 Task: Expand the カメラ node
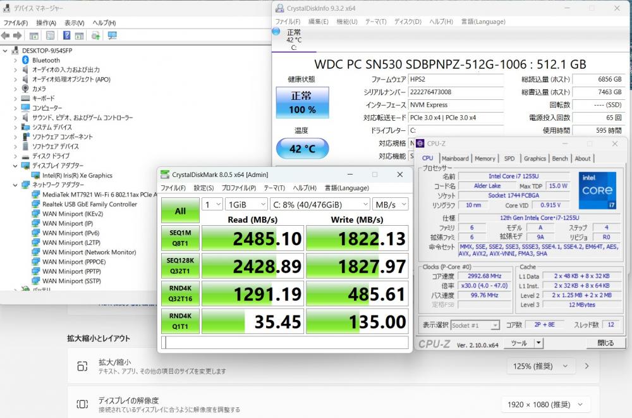[x=16, y=89]
